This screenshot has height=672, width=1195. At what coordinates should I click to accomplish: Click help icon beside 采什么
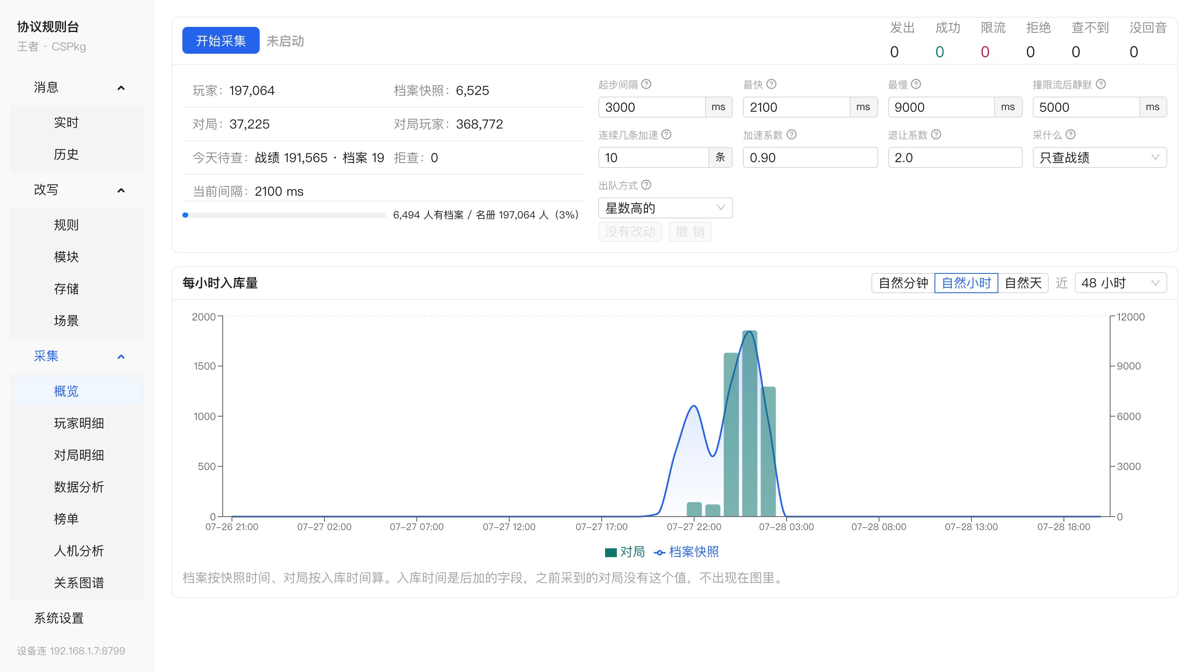pyautogui.click(x=1070, y=134)
